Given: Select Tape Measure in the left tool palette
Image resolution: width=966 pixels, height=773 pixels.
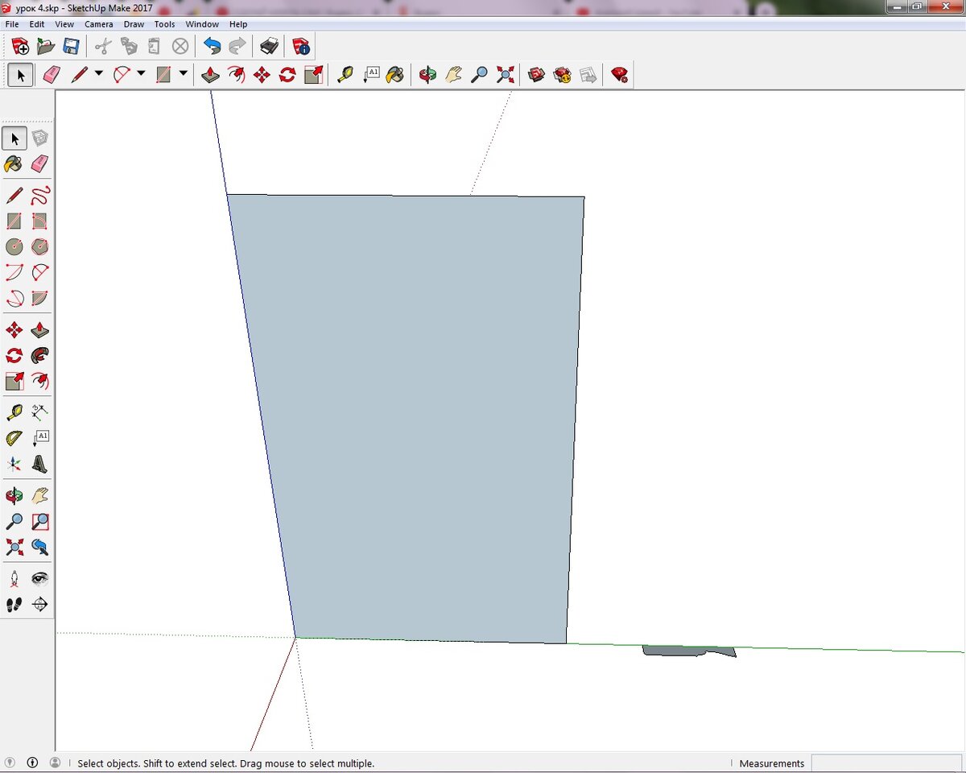Looking at the screenshot, I should pyautogui.click(x=14, y=412).
